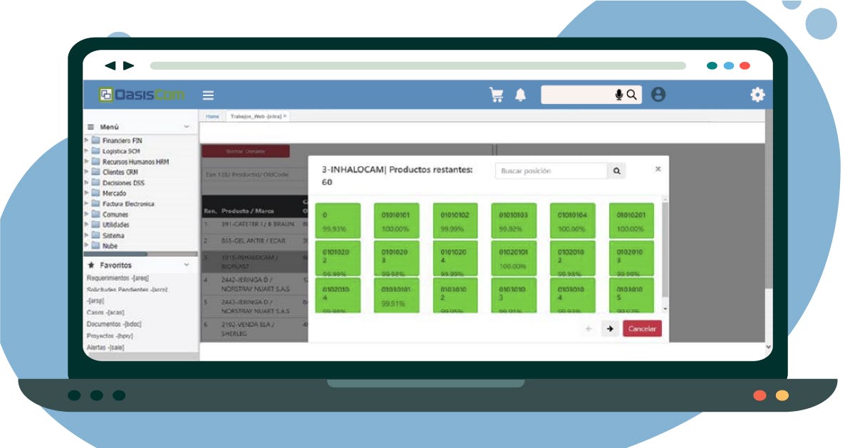This screenshot has width=855, height=448.
Task: Expand arrow next to Comunes
Action: (86, 214)
